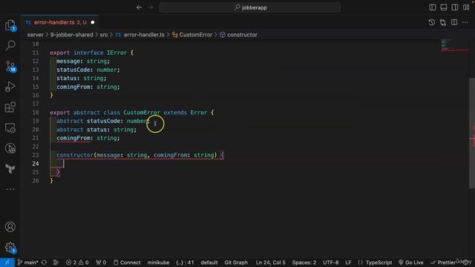
Task: Open the Accounts menu
Action: click(10, 227)
